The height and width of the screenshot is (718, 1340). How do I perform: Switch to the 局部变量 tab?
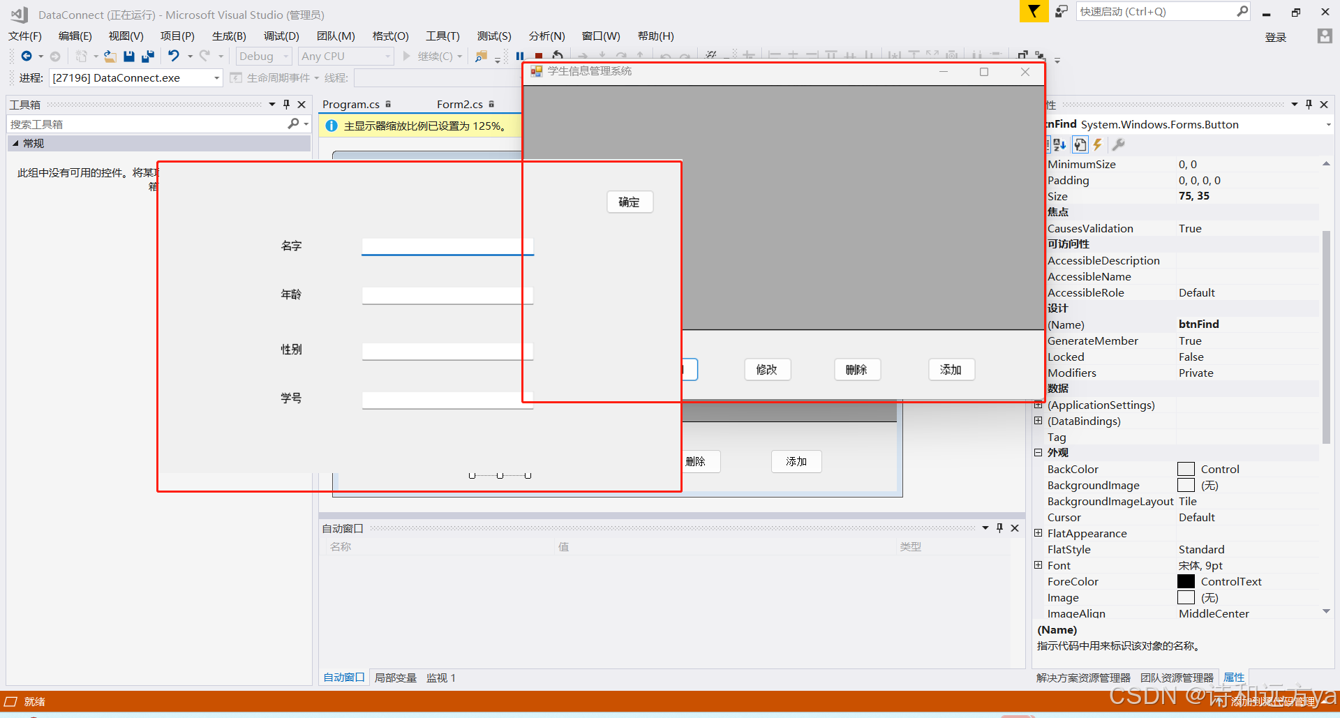[395, 678]
